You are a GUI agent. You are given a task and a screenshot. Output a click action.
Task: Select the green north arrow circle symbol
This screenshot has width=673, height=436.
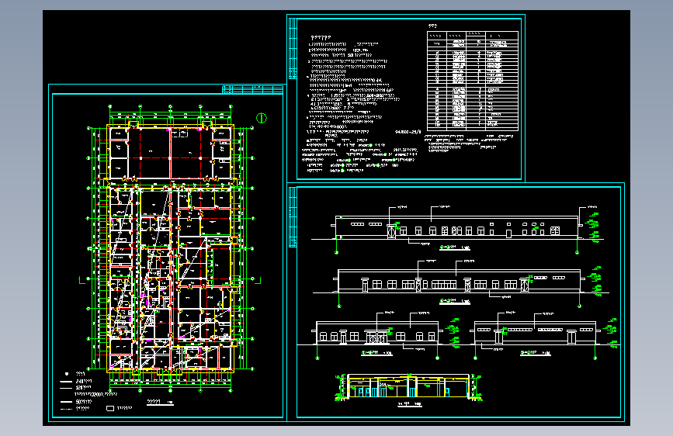point(262,118)
